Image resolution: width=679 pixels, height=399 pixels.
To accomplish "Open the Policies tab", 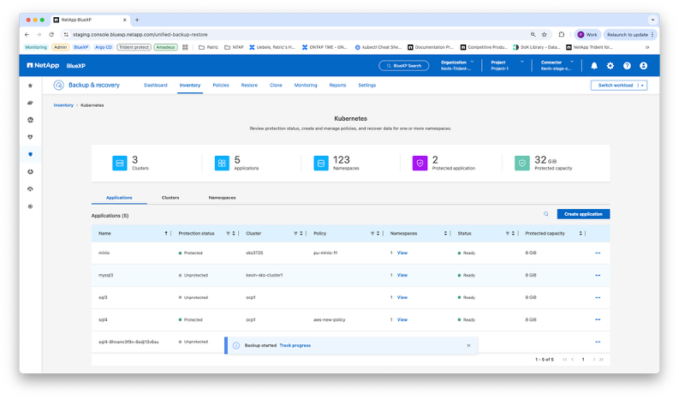I will coord(221,86).
